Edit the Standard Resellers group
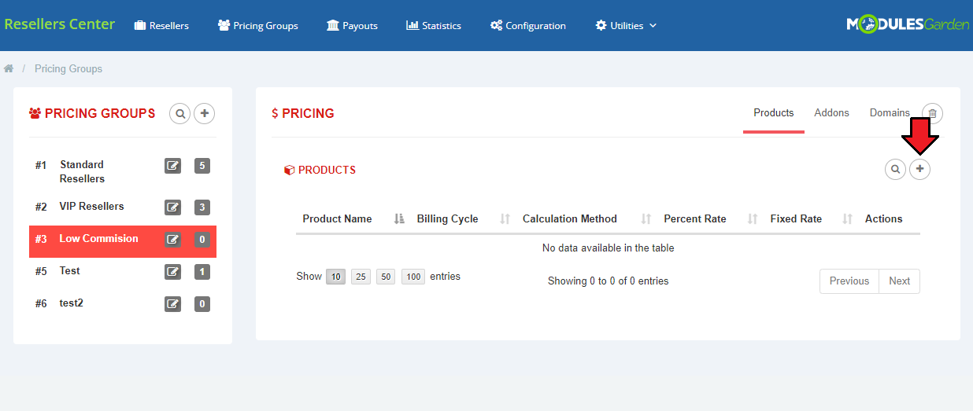This screenshot has height=411, width=973. coord(172,166)
